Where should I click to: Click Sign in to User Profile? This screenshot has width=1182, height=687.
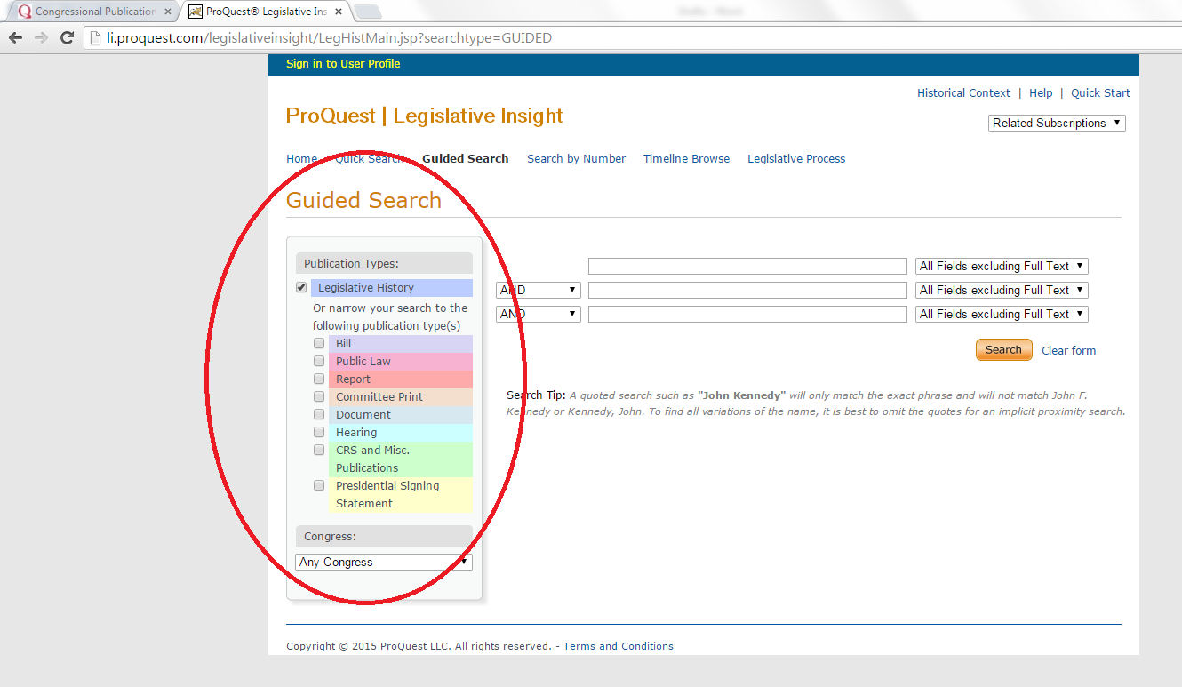[x=343, y=64]
